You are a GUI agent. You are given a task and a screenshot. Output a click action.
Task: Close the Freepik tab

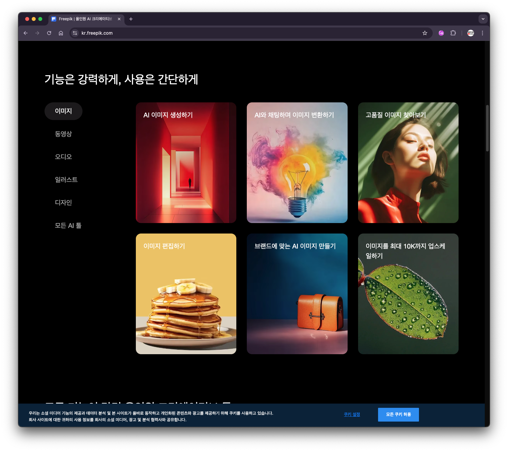click(119, 19)
